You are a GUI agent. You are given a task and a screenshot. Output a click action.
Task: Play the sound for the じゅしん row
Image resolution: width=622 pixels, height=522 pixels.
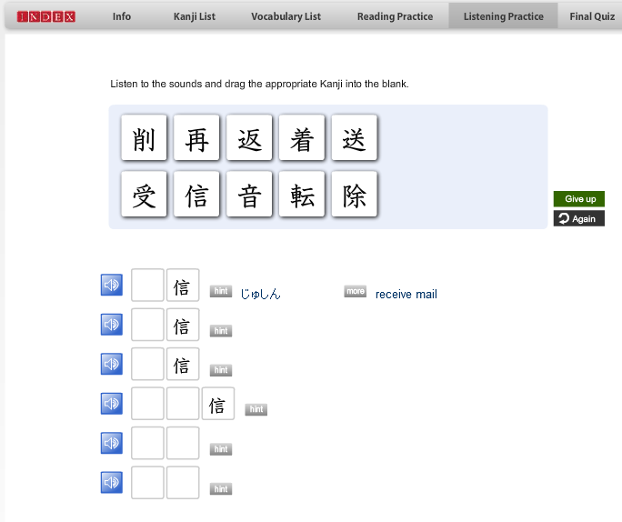(112, 285)
